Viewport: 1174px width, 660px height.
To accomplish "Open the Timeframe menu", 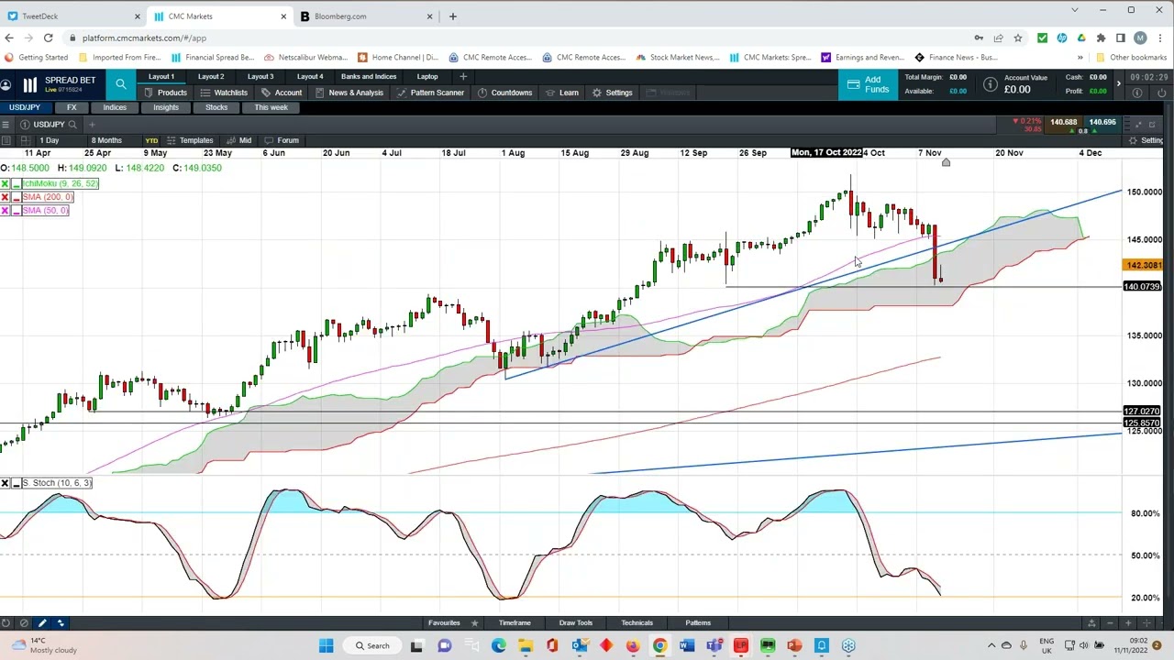I will (515, 623).
